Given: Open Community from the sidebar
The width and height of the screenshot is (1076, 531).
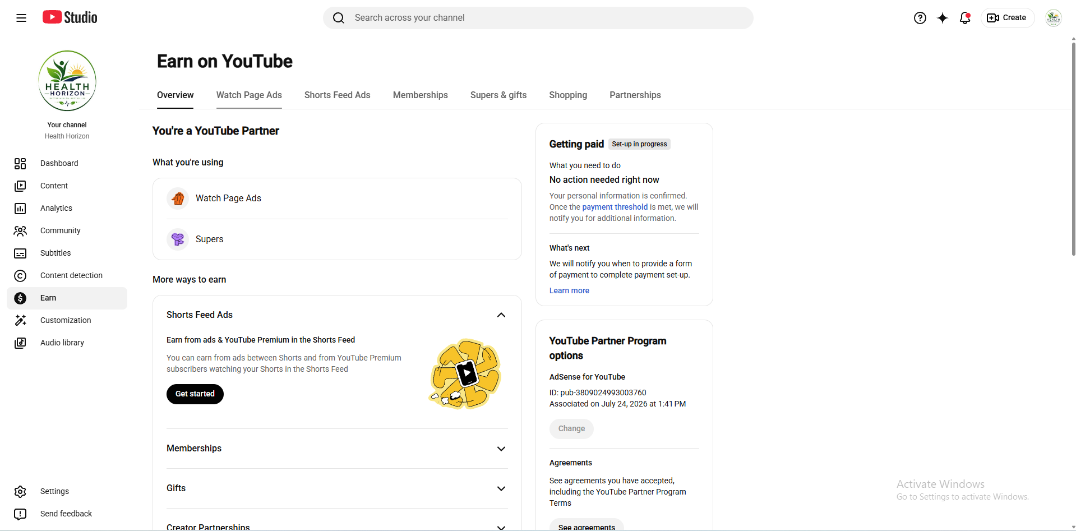Looking at the screenshot, I should click(x=67, y=230).
